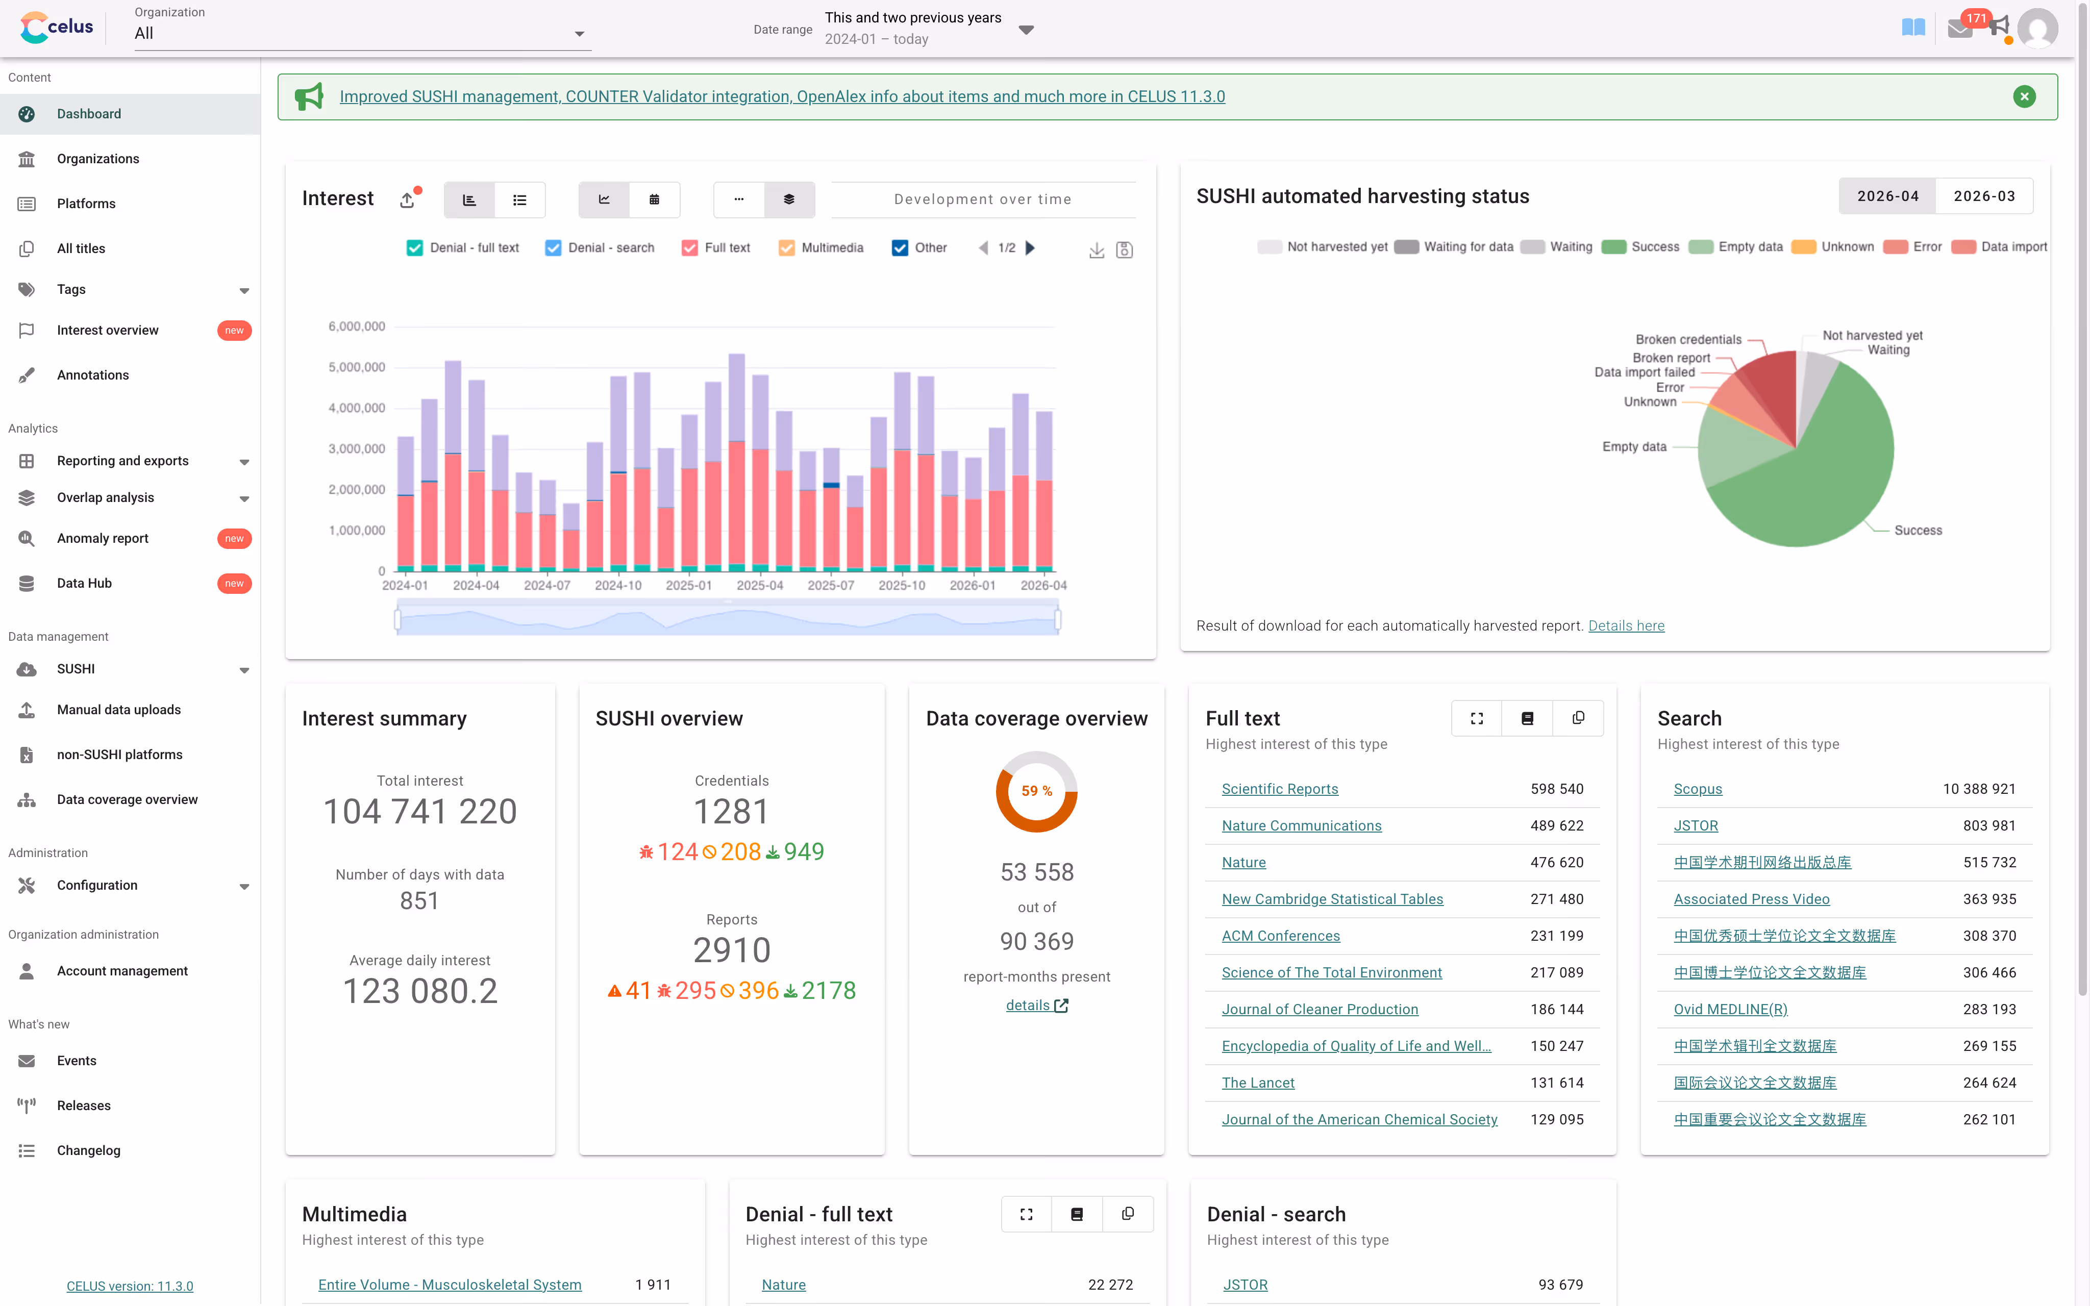Screen dimensions: 2090x1306
Task: Toggle Success pie legend entry
Action: tap(1641, 247)
